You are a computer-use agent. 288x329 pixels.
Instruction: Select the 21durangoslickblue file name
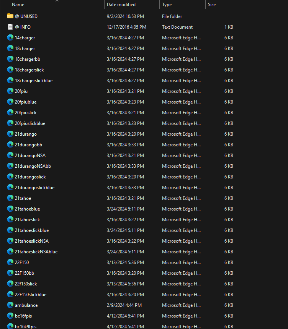point(34,187)
